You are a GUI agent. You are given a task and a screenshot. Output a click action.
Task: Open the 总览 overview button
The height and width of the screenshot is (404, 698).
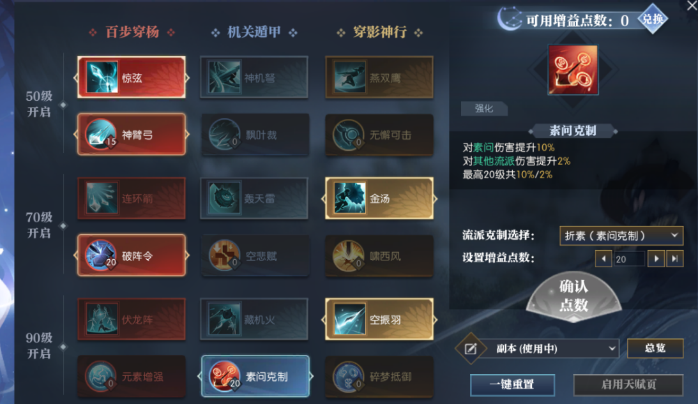click(655, 348)
